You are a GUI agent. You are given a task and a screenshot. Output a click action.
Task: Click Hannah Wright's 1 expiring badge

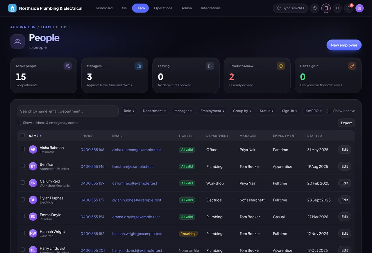click(x=188, y=234)
